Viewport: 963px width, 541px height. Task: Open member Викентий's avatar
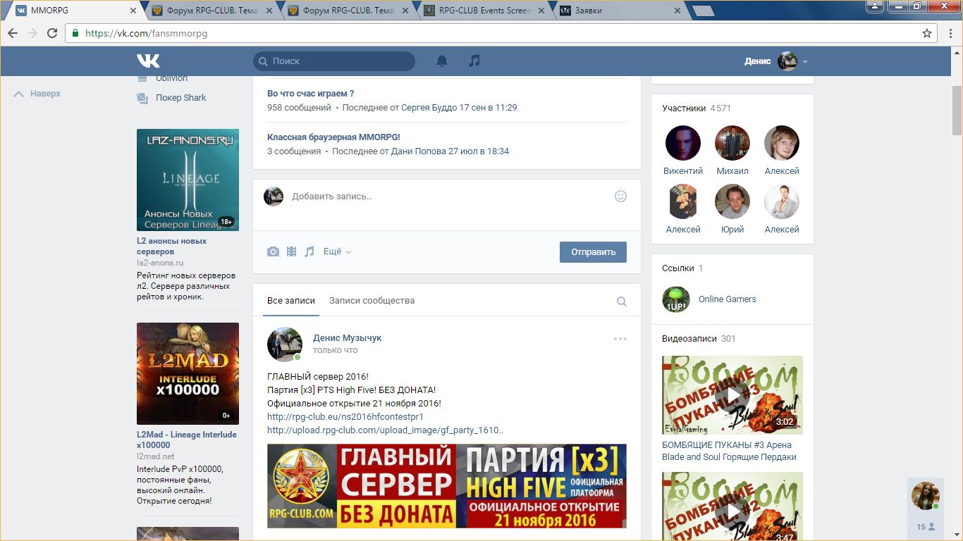683,143
